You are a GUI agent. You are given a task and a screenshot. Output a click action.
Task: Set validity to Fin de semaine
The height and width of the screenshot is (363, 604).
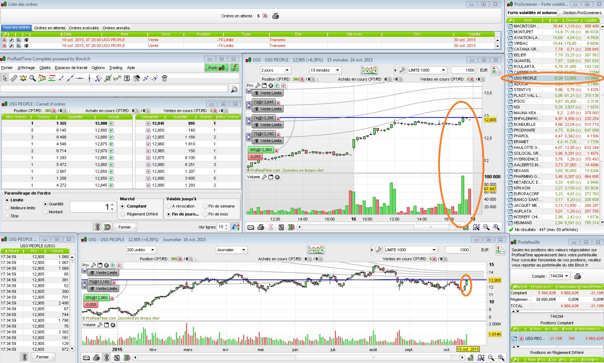(205, 206)
